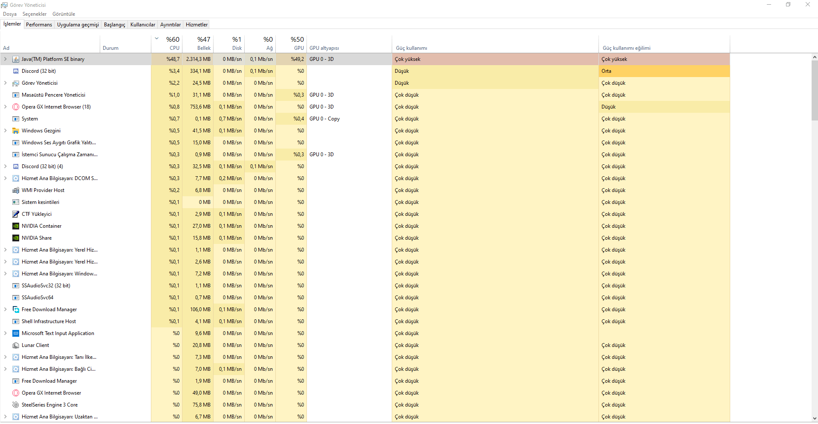This screenshot has width=818, height=424.
Task: Sort processes by Bellek column header
Action: tap(198, 44)
